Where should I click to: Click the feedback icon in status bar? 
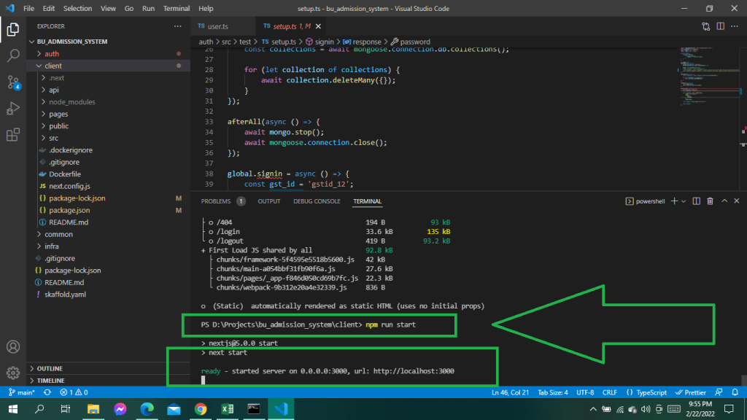pyautogui.click(x=719, y=392)
